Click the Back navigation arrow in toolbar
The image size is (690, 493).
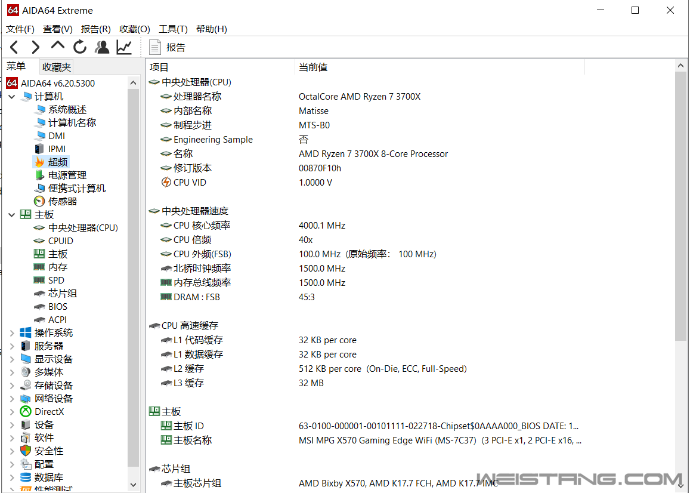point(14,47)
